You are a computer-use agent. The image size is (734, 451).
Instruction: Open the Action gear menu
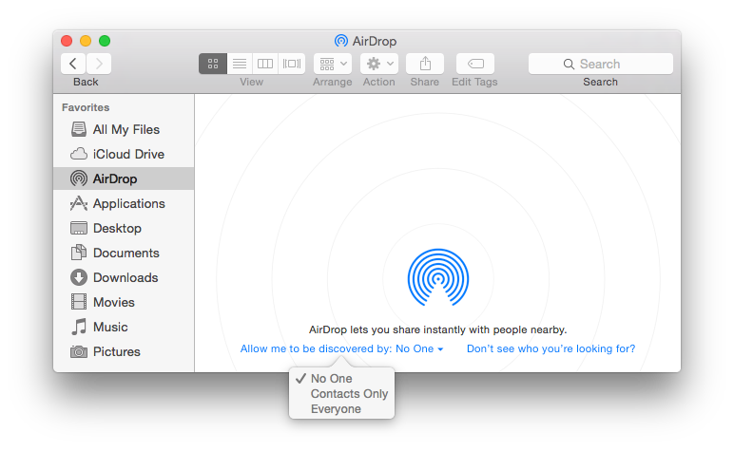point(379,64)
